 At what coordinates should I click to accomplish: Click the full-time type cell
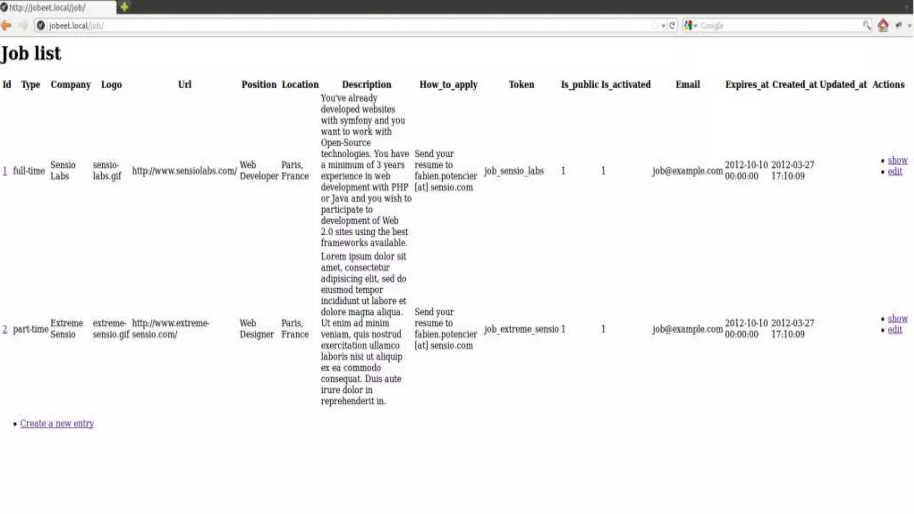29,171
